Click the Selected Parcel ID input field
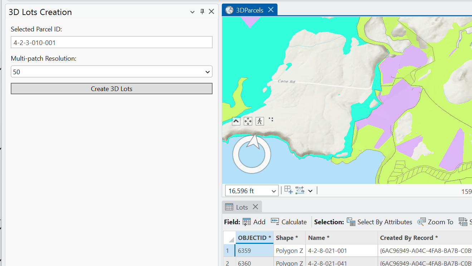472x266 pixels. pyautogui.click(x=112, y=42)
